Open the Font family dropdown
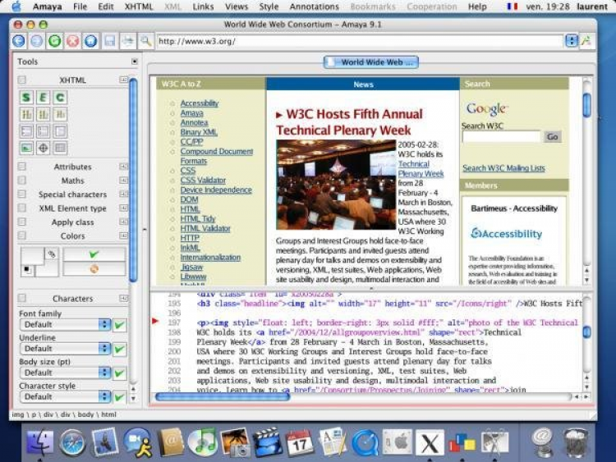616x462 pixels. pos(65,325)
